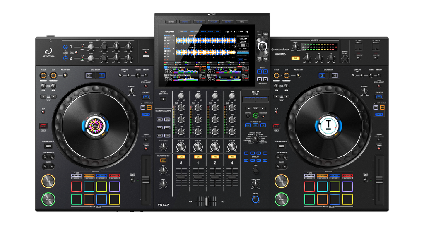Select BEAT LOOP pad mode on left deck
Screen dimensions: 424x225
[x=89, y=175]
